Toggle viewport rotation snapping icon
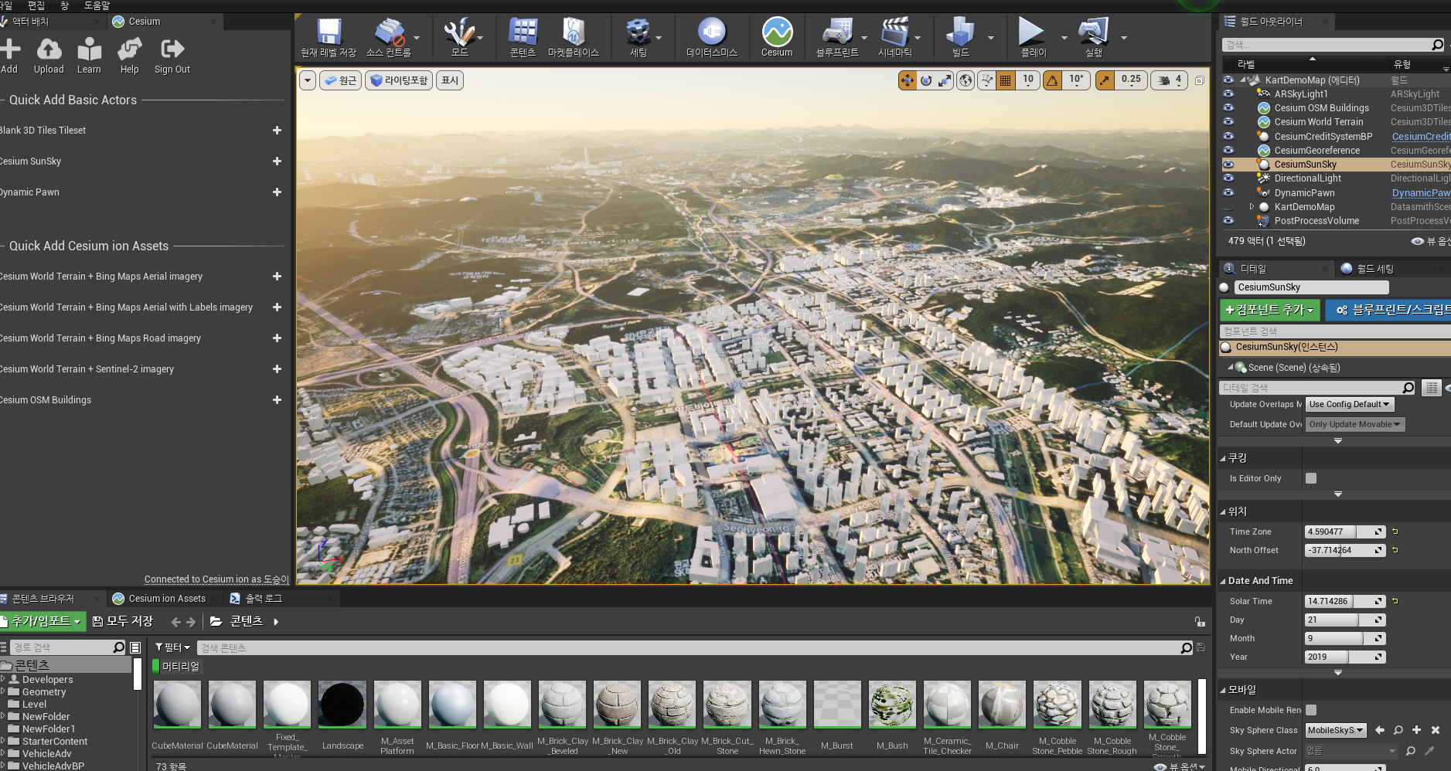Image resolution: width=1451 pixels, height=771 pixels. (1052, 80)
